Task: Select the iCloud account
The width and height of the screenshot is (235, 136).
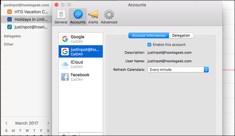Action: pyautogui.click(x=81, y=64)
